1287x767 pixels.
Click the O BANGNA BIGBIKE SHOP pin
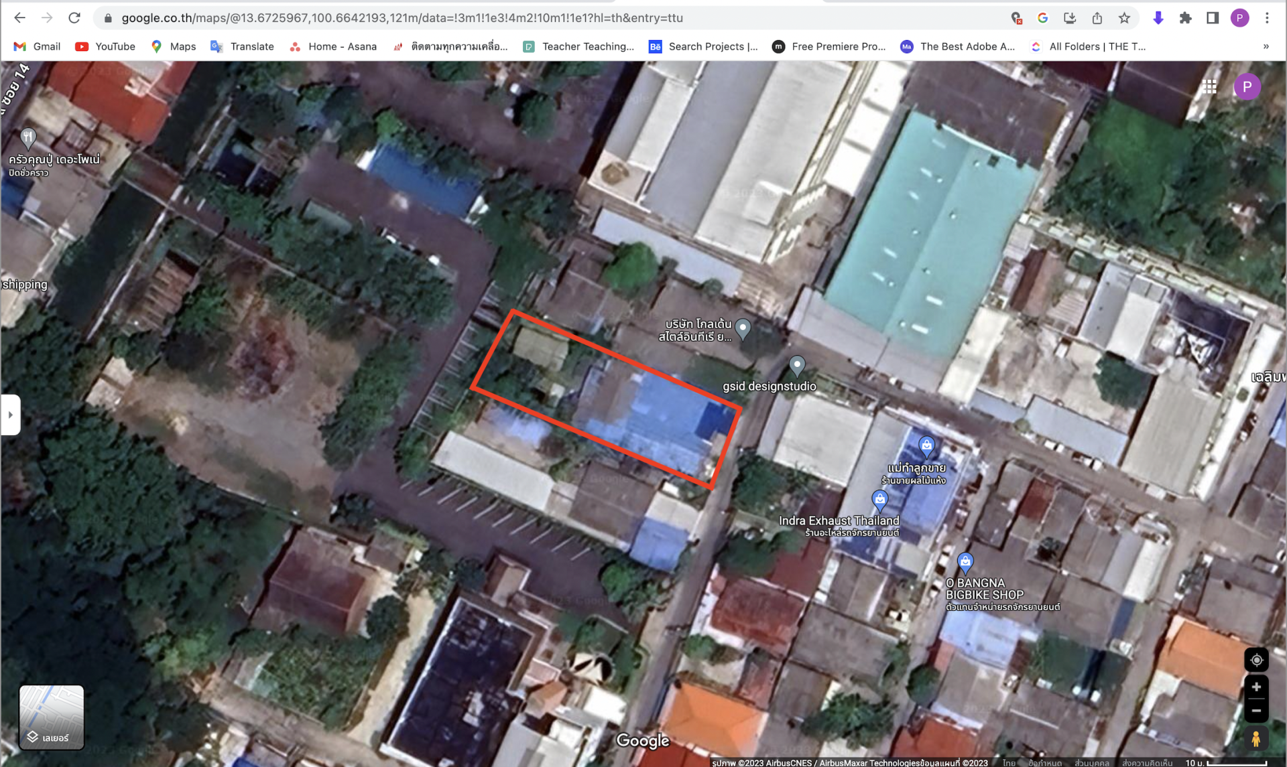965,562
